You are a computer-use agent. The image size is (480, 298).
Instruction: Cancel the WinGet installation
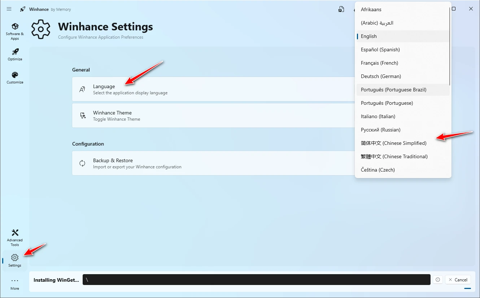pyautogui.click(x=458, y=280)
